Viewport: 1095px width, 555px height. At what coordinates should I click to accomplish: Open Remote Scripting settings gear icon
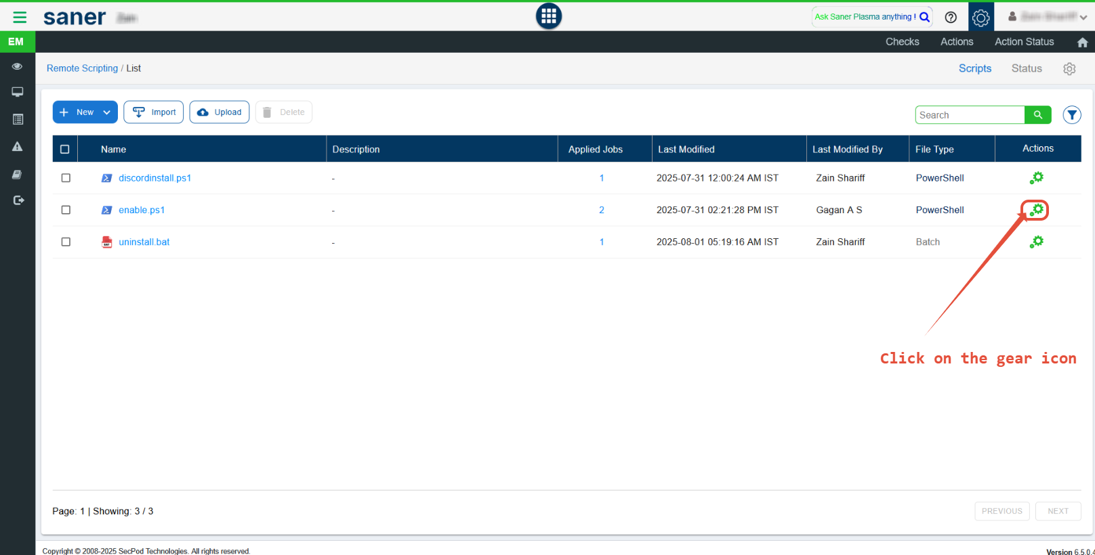point(1069,69)
